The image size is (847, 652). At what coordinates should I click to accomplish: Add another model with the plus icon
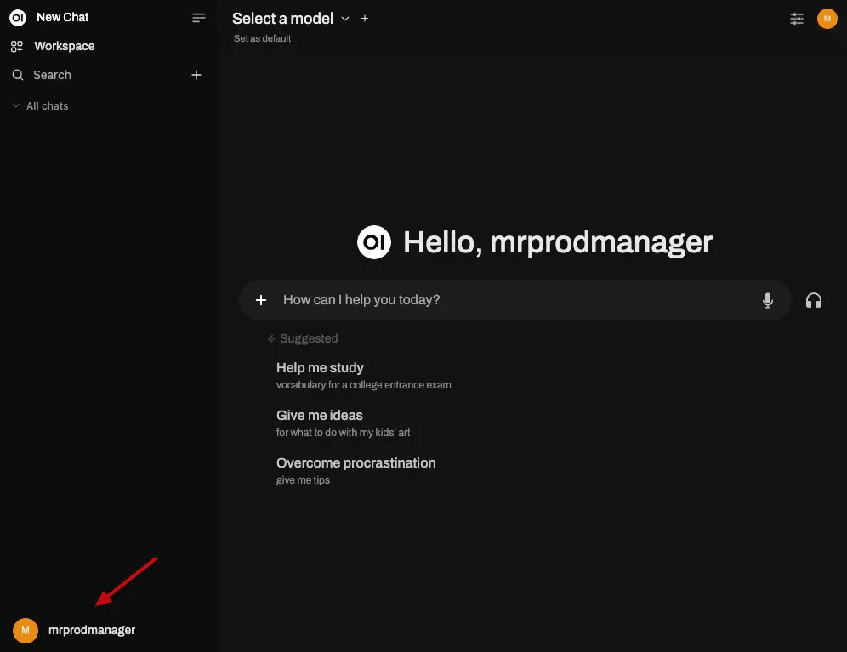pos(365,19)
